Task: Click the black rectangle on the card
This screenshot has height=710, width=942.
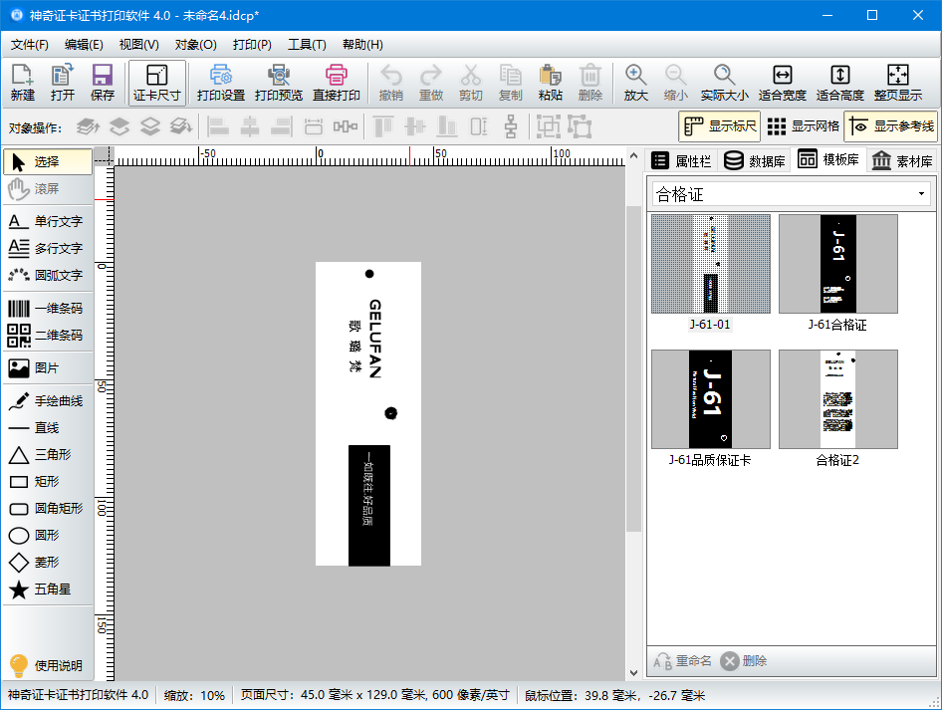Action: pos(369,505)
